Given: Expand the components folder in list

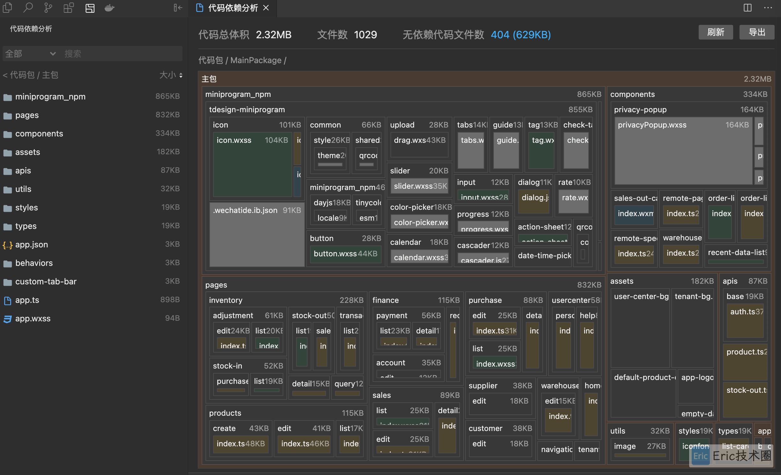Looking at the screenshot, I should click(x=39, y=134).
